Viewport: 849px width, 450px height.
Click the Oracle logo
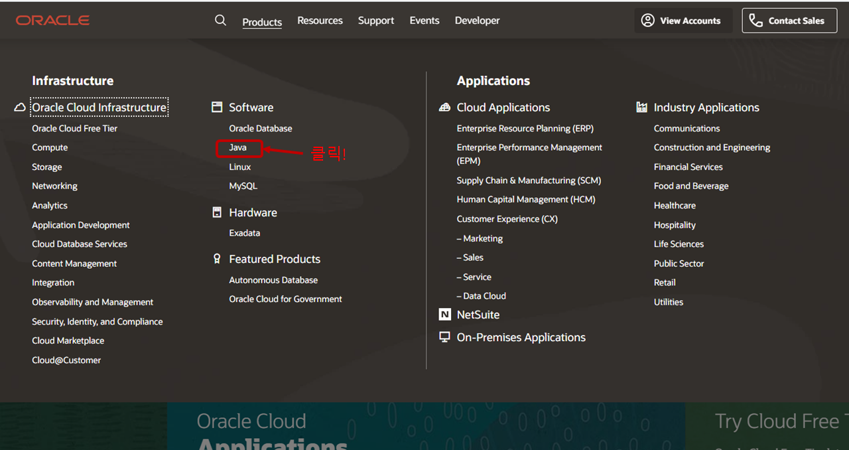(x=53, y=21)
